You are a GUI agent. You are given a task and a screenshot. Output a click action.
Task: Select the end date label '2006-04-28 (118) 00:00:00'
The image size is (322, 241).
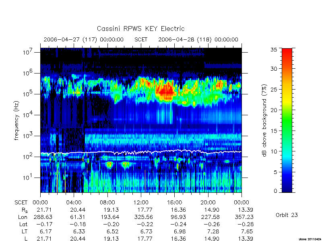198,39
